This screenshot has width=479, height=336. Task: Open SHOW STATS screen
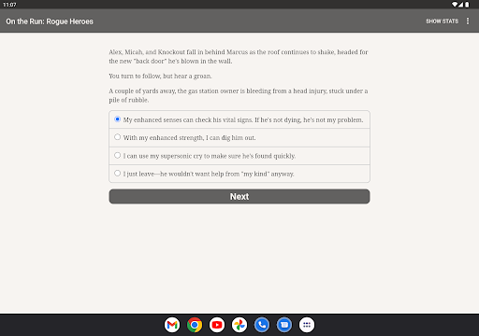442,21
